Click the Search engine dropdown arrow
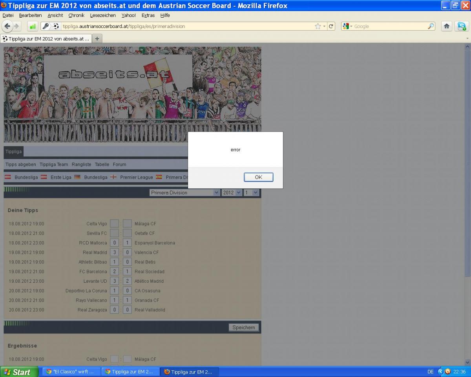 click(351, 26)
